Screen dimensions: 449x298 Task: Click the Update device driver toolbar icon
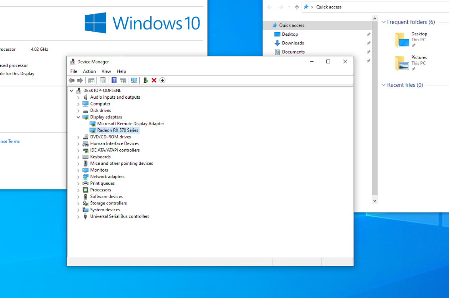[x=146, y=80]
